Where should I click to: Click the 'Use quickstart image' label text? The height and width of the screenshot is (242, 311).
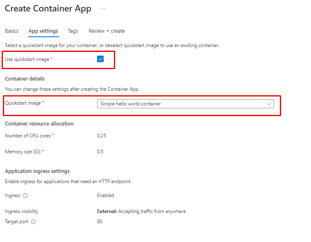click(x=27, y=59)
